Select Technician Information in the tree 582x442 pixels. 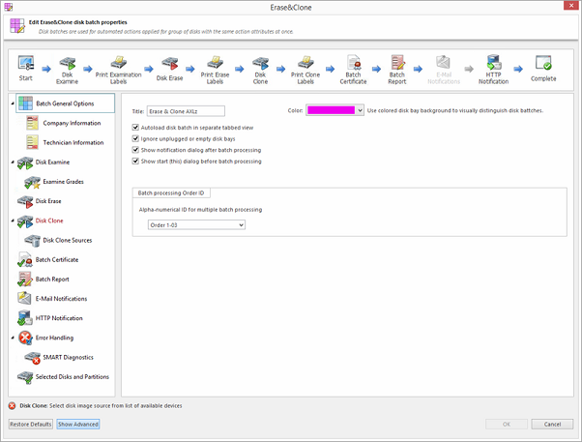point(73,142)
